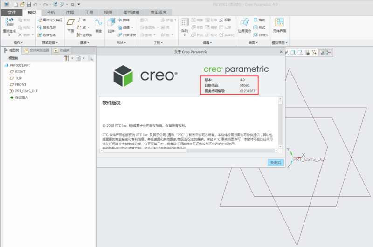Open model tree settings hammer icon
The height and width of the screenshot is (247, 373).
[x=66, y=58]
